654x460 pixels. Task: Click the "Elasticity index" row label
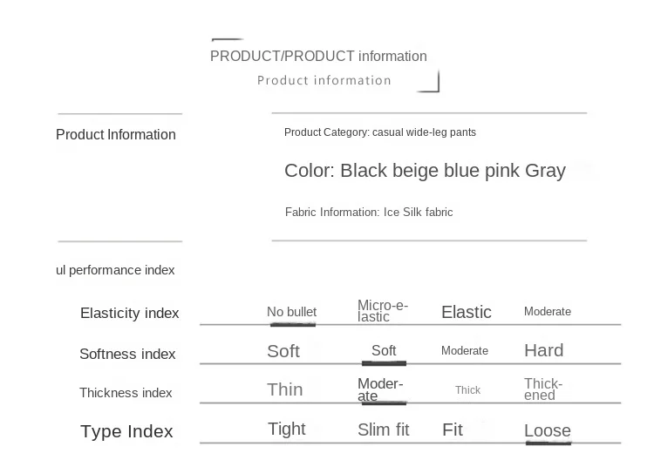[129, 314]
